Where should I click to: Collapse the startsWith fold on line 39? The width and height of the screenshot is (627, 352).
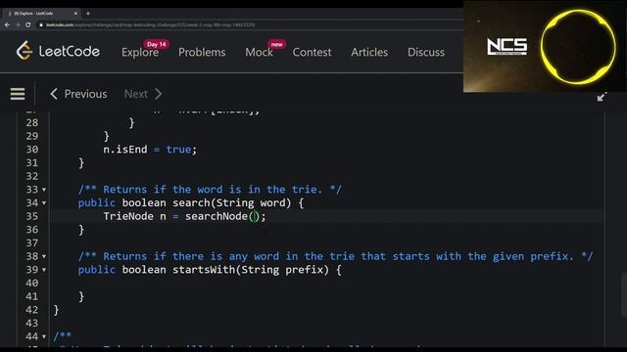[44, 270]
